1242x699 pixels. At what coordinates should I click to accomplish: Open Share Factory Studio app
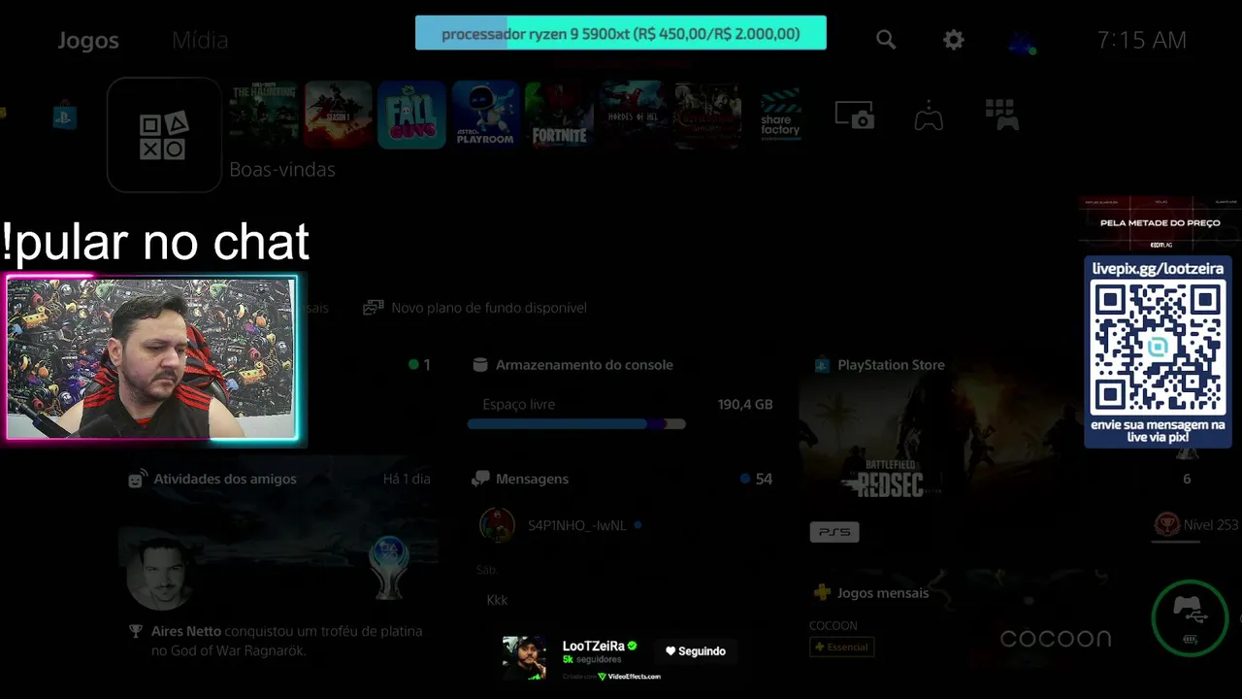click(x=780, y=116)
